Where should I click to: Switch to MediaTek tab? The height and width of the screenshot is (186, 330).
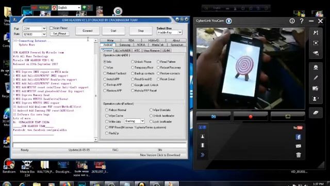point(157,45)
